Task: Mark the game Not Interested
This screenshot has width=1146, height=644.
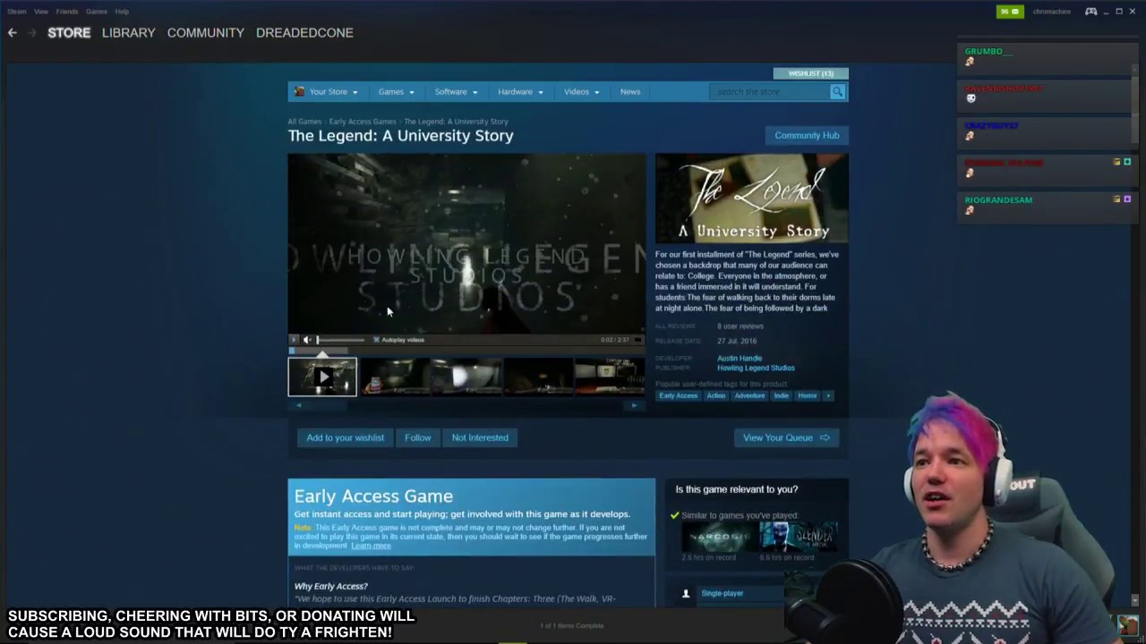Action: coord(480,437)
